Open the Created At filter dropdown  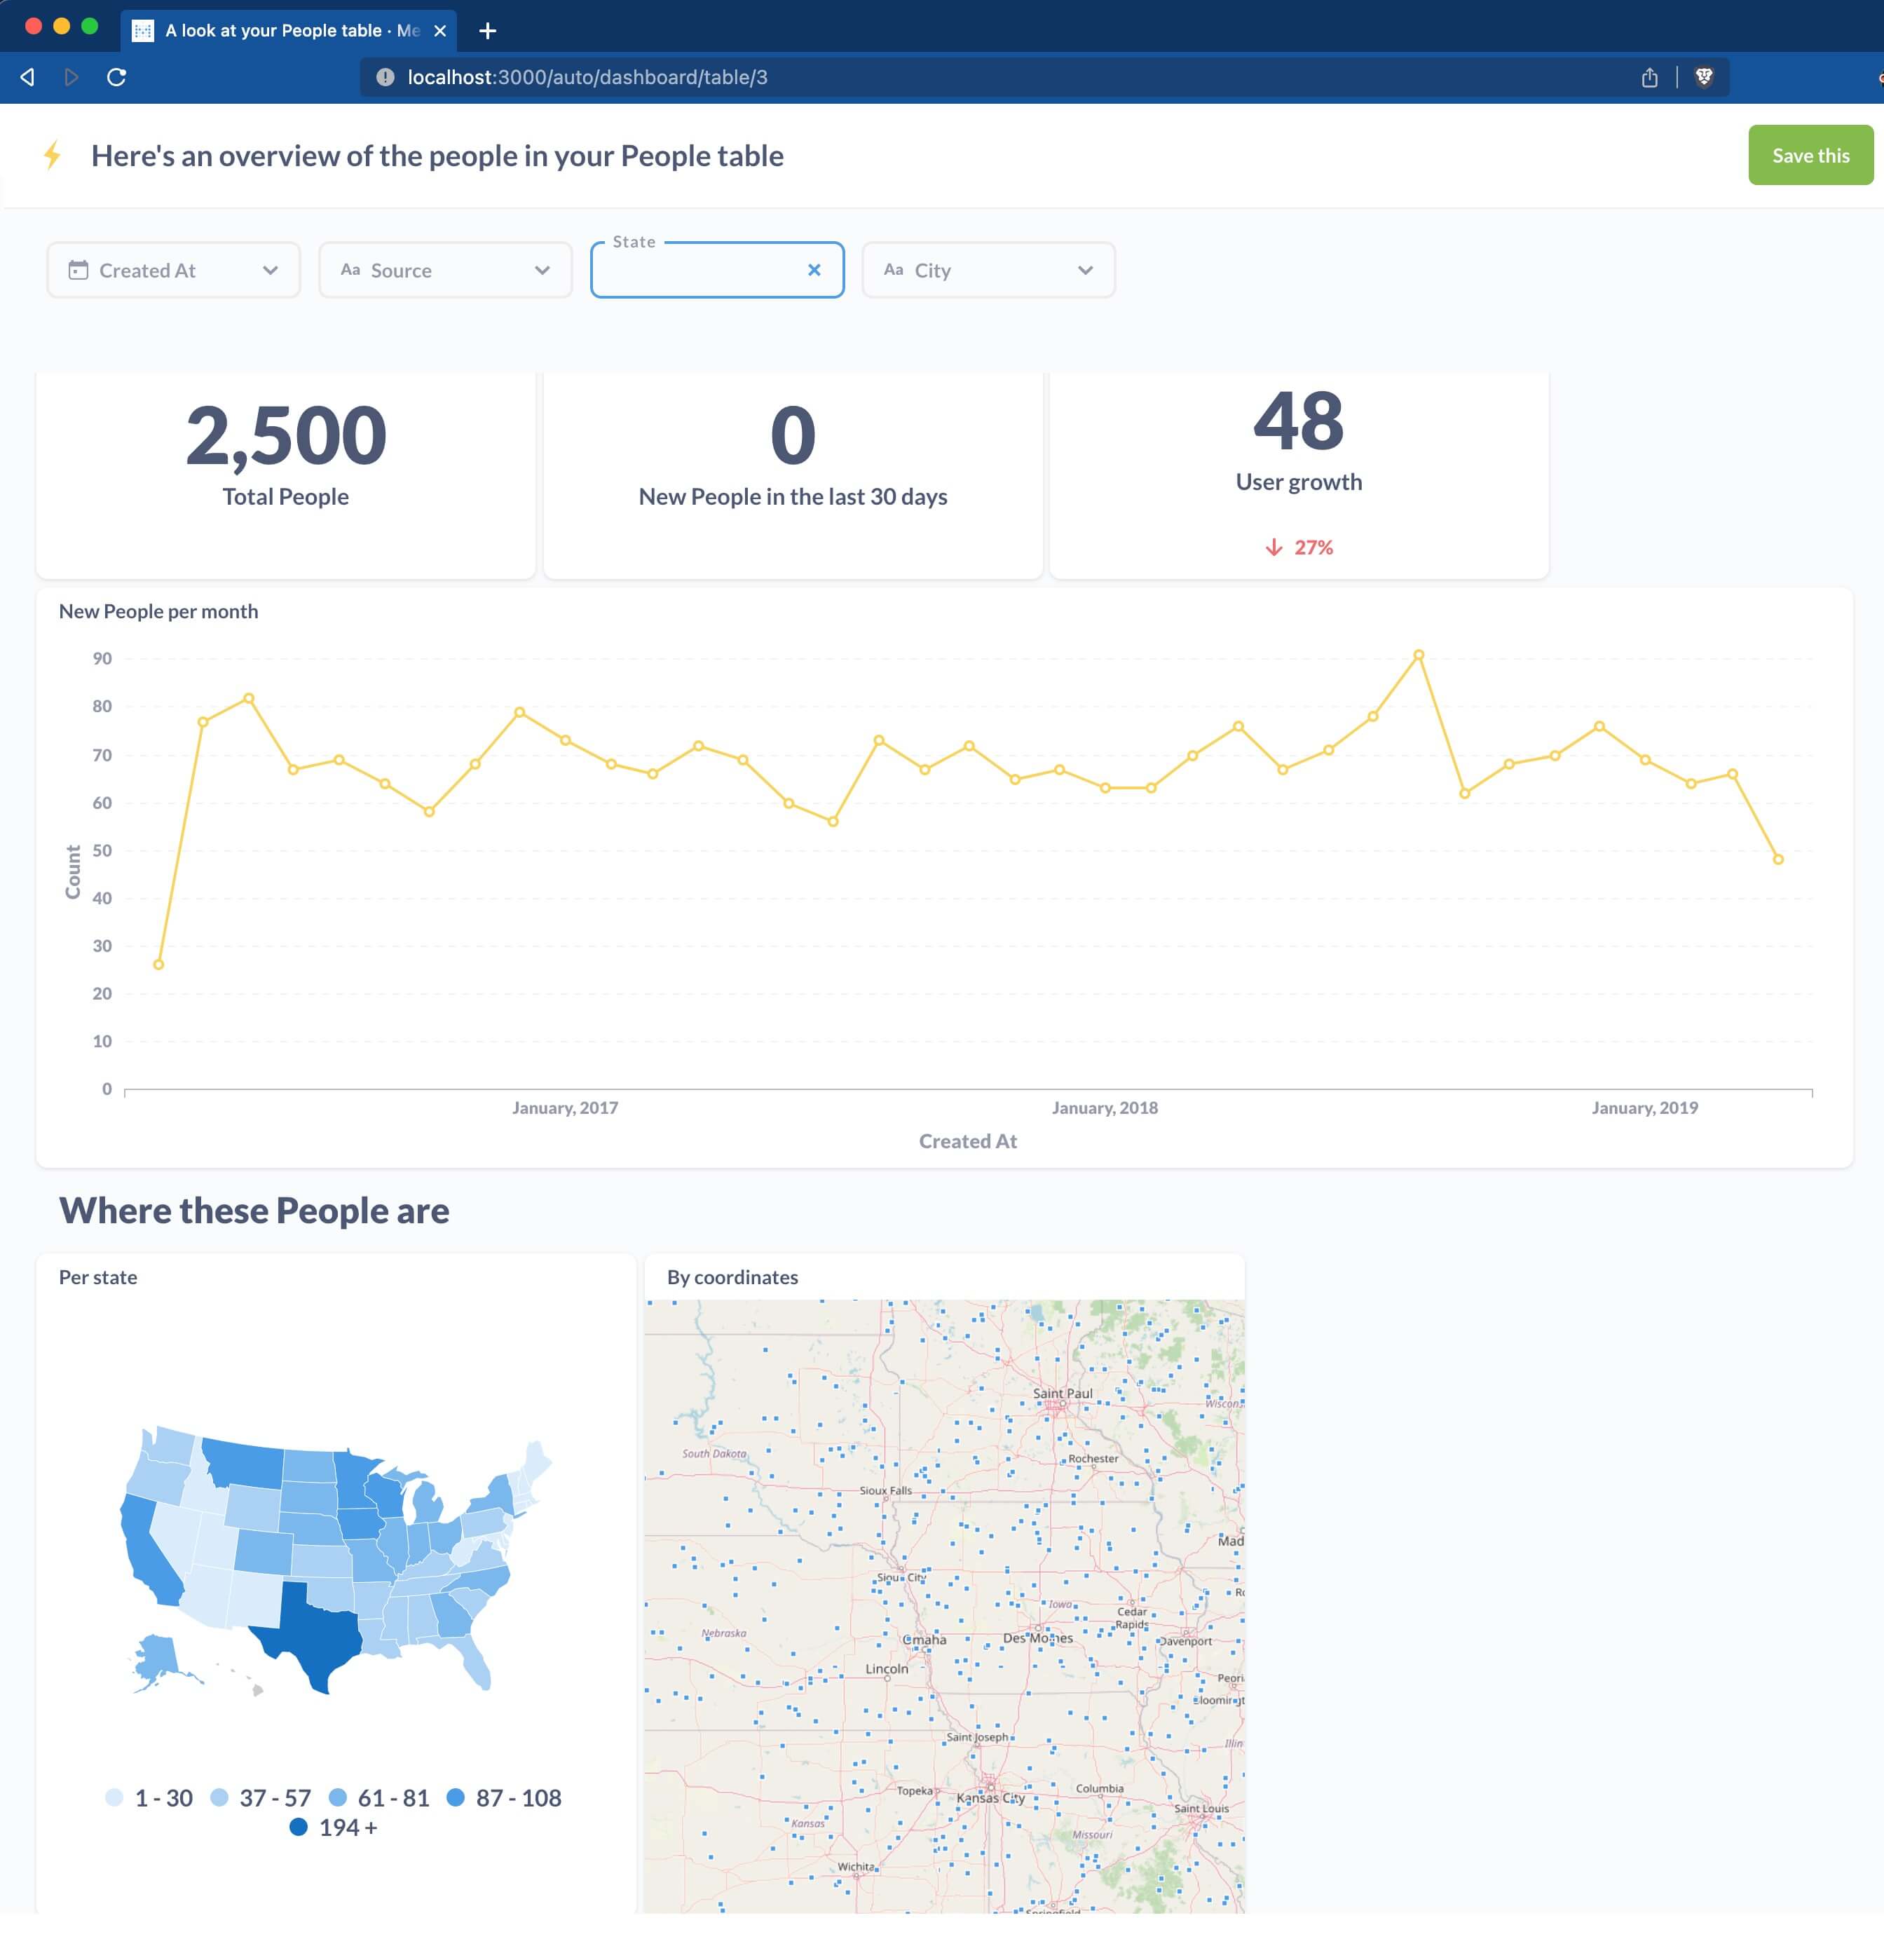tap(269, 270)
